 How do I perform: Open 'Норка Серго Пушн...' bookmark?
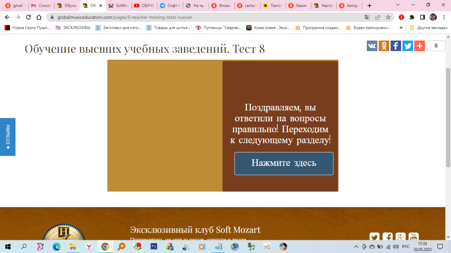point(27,27)
